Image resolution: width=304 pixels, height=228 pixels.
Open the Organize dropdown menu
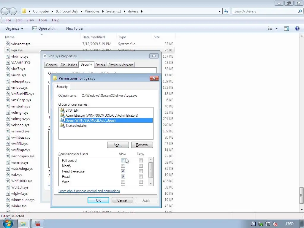click(14, 28)
